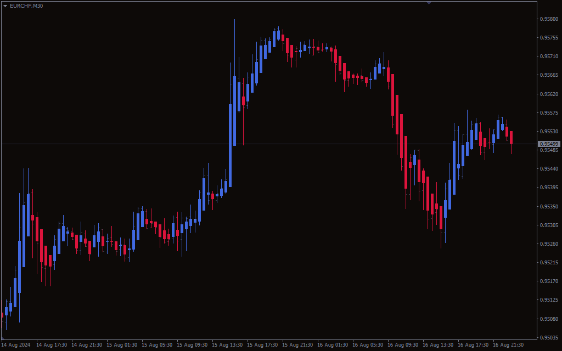
Task: Click the 0.95710 price scale label
Action: tap(549, 56)
